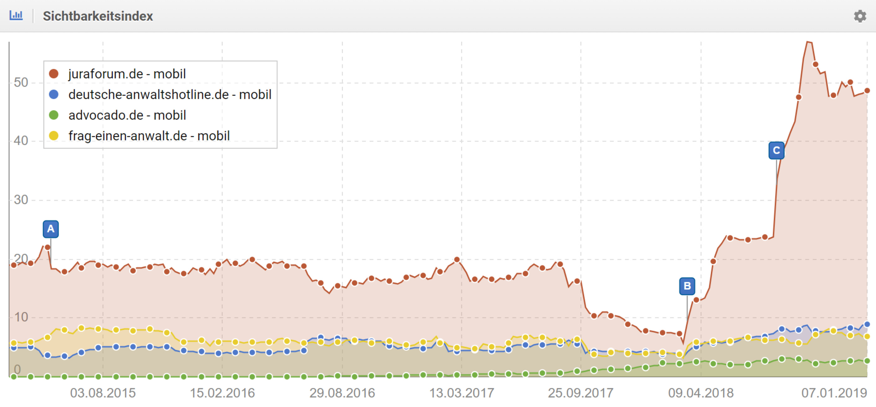Click the 29.08.2016 date label
Viewport: 876px width, 407px height.
[x=342, y=393]
